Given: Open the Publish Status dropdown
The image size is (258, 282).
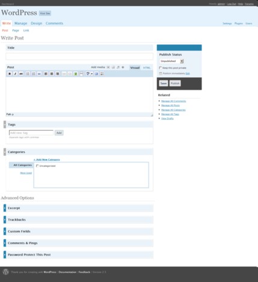Looking at the screenshot, I should click(x=171, y=61).
